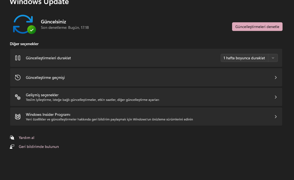This screenshot has width=294, height=180.
Task: Select the Windows Insider Programı label
Action: click(x=48, y=114)
